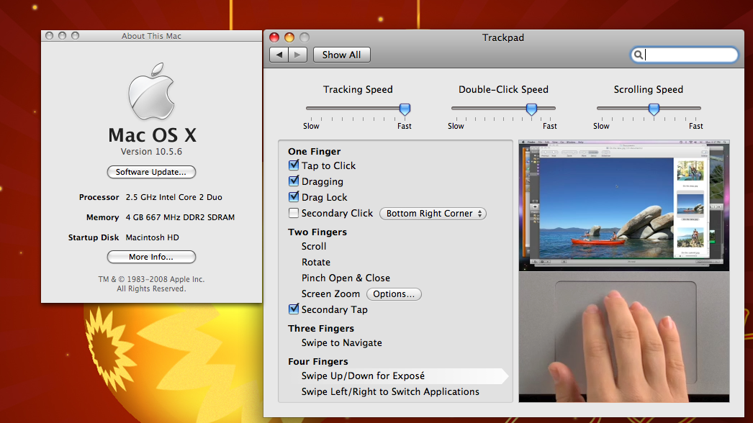Click the Three Fingers section heading
The height and width of the screenshot is (423, 753).
(321, 329)
